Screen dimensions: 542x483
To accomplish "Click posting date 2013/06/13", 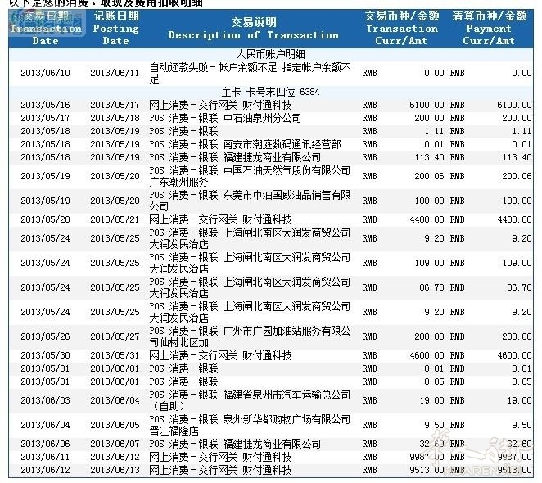I will click(115, 470).
